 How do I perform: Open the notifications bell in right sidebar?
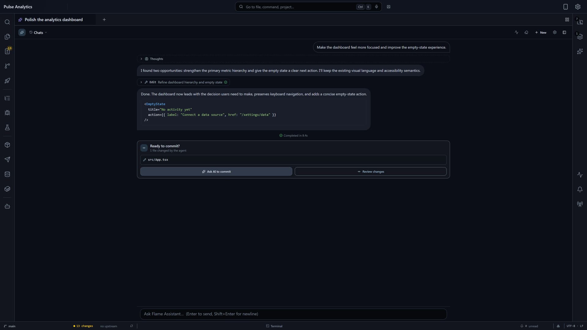tap(580, 189)
